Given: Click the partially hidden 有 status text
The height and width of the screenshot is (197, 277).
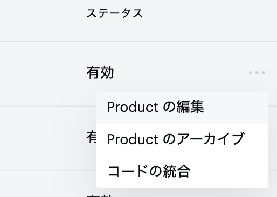Looking at the screenshot, I should 91,137.
